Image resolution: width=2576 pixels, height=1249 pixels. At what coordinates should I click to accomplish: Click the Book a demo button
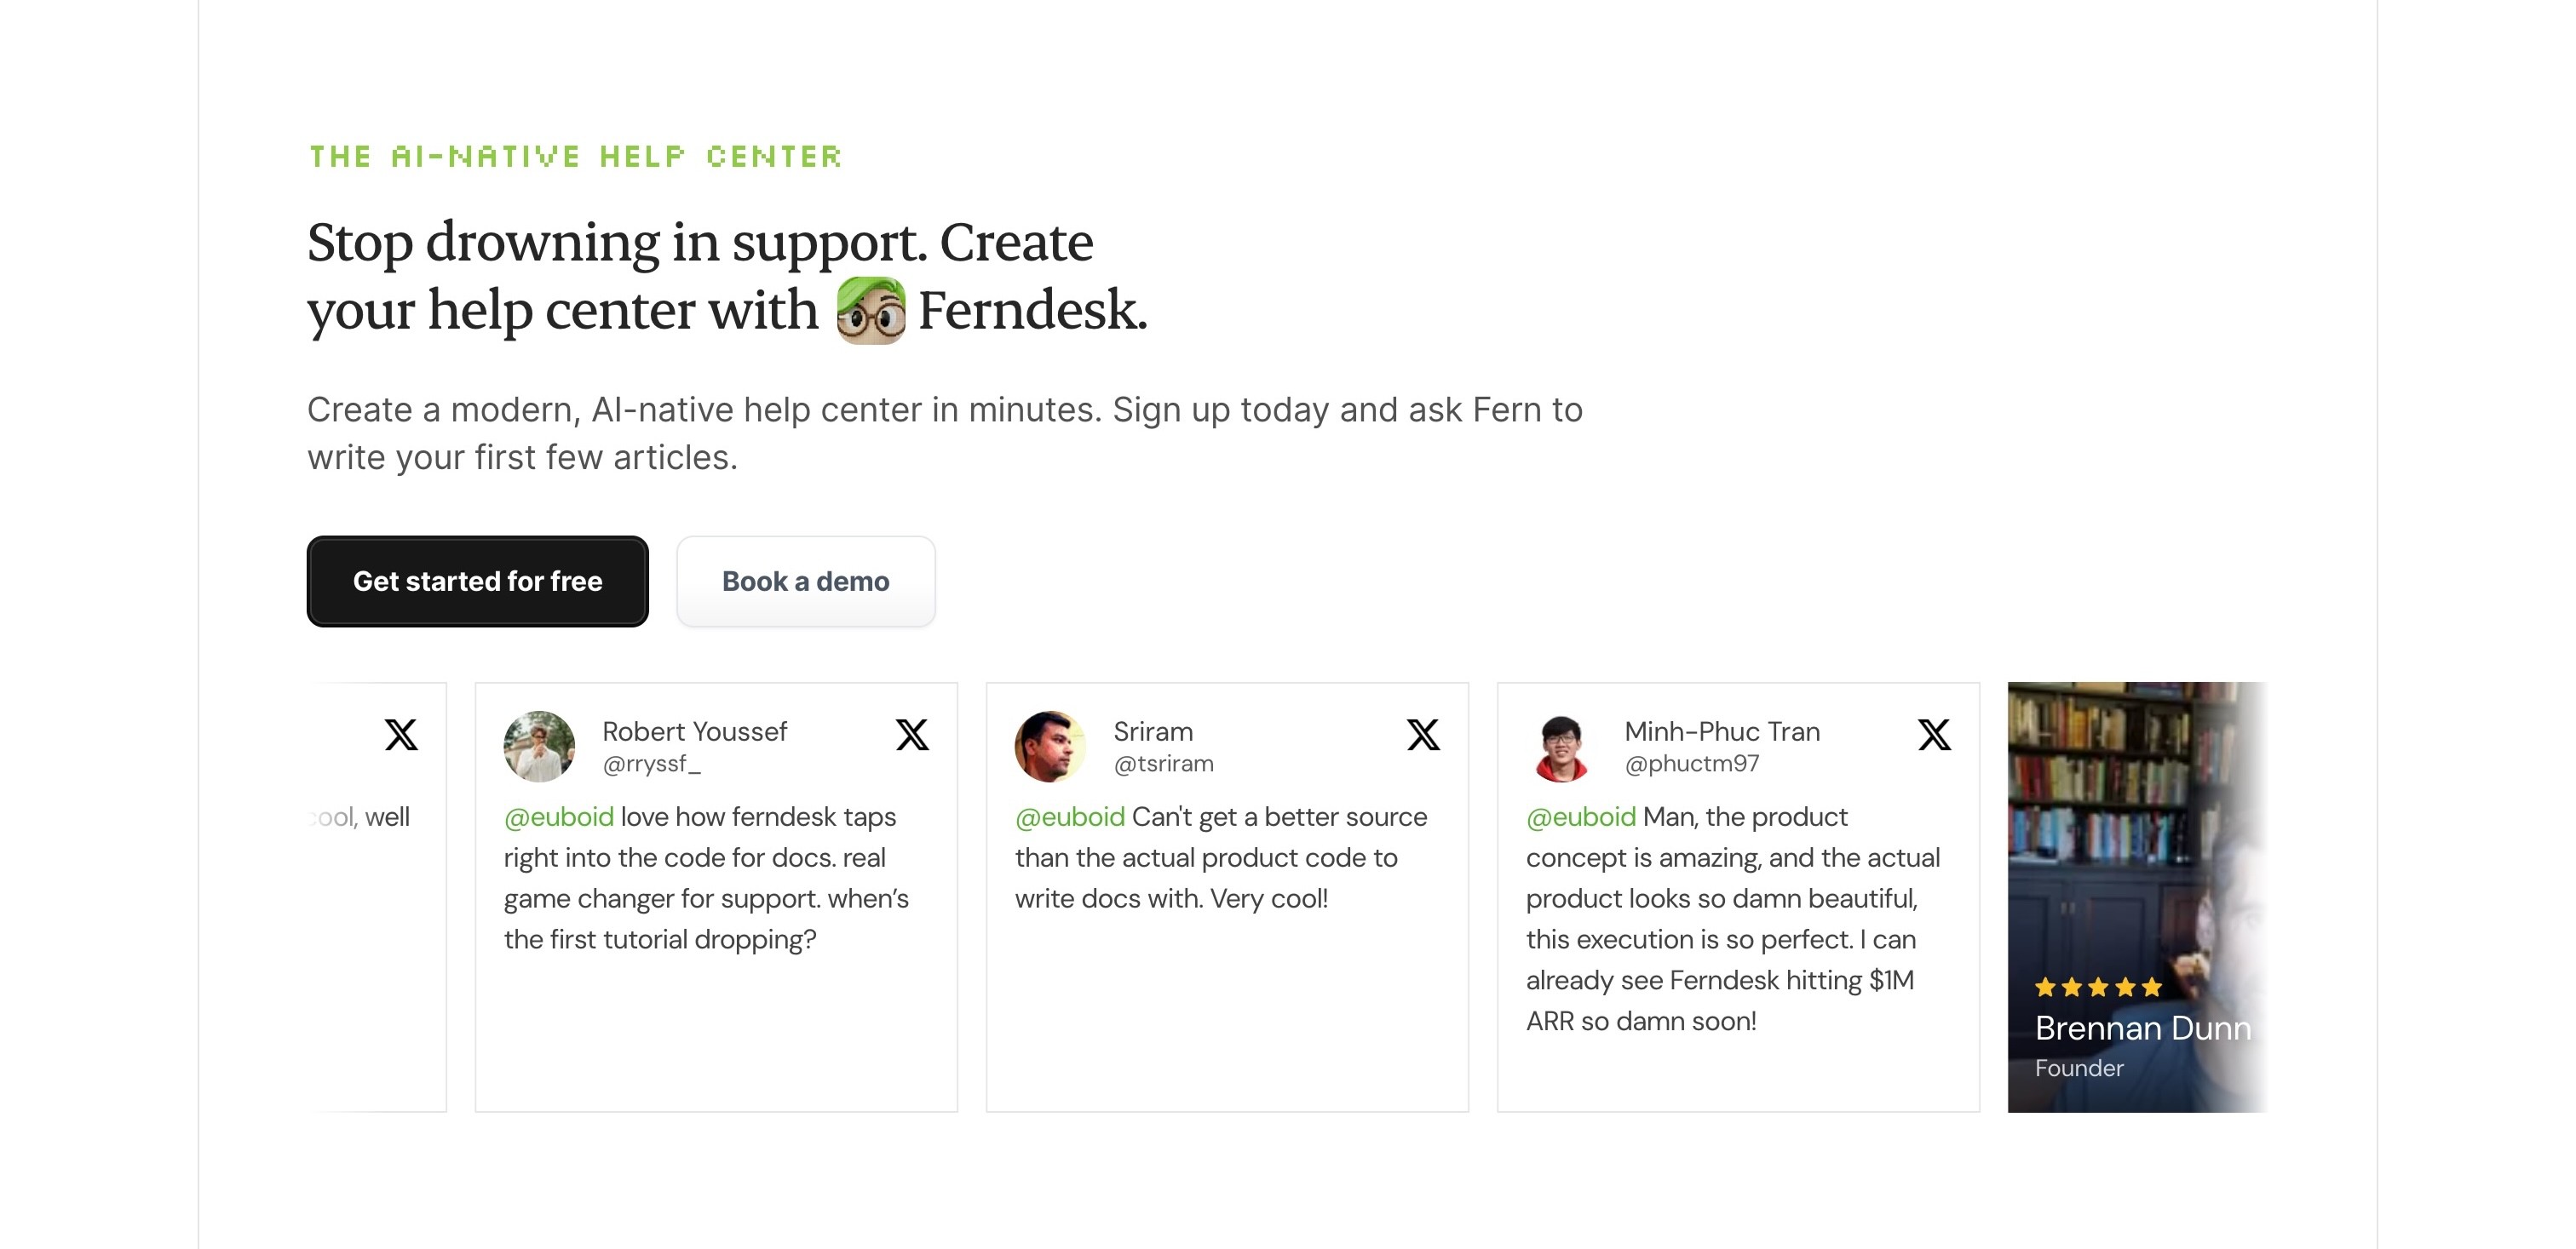coord(805,582)
